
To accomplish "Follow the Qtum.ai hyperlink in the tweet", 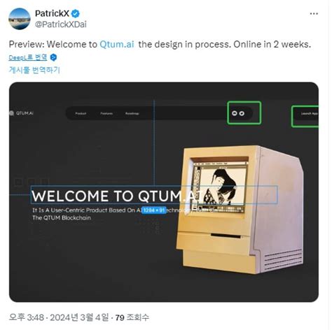I will pos(117,44).
